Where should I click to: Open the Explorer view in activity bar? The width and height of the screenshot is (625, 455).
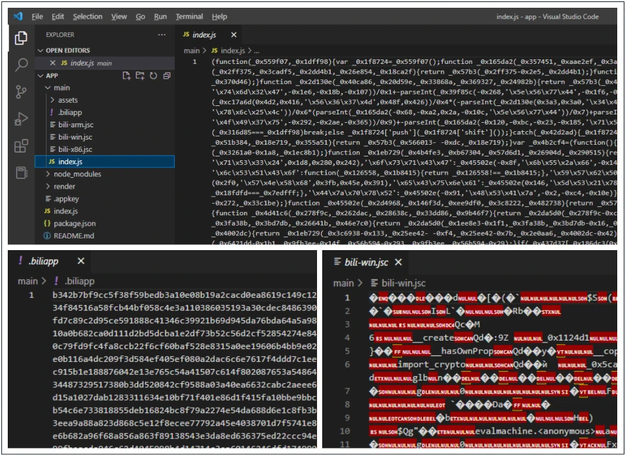[x=21, y=38]
